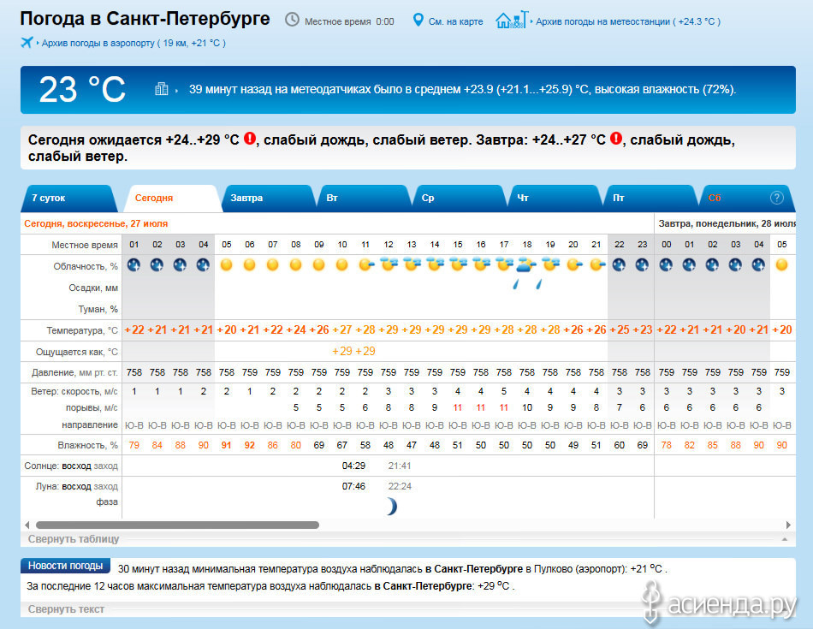The height and width of the screenshot is (629, 813).
Task: Click the left scroll arrow of table
Action: tap(27, 525)
